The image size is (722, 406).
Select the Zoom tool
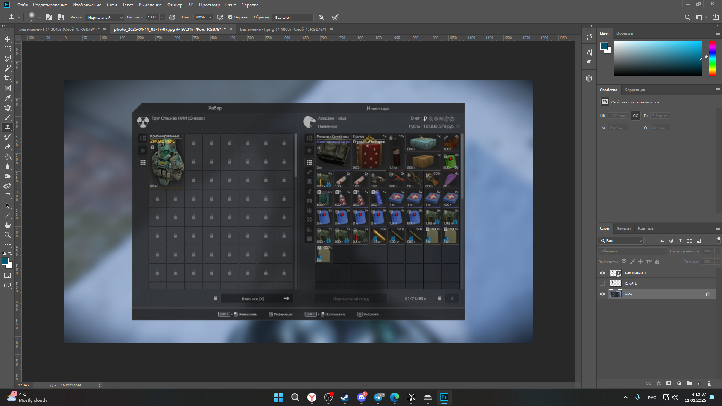(x=8, y=235)
